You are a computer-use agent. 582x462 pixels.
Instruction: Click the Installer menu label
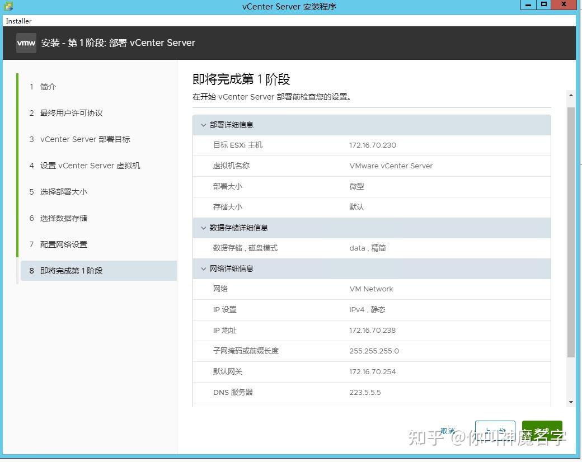click(18, 21)
